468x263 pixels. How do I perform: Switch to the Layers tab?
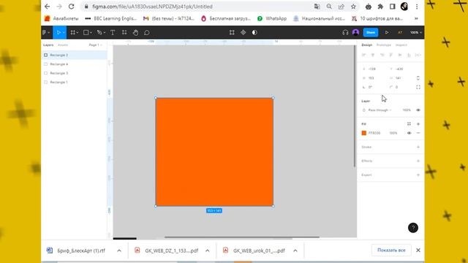tap(48, 45)
